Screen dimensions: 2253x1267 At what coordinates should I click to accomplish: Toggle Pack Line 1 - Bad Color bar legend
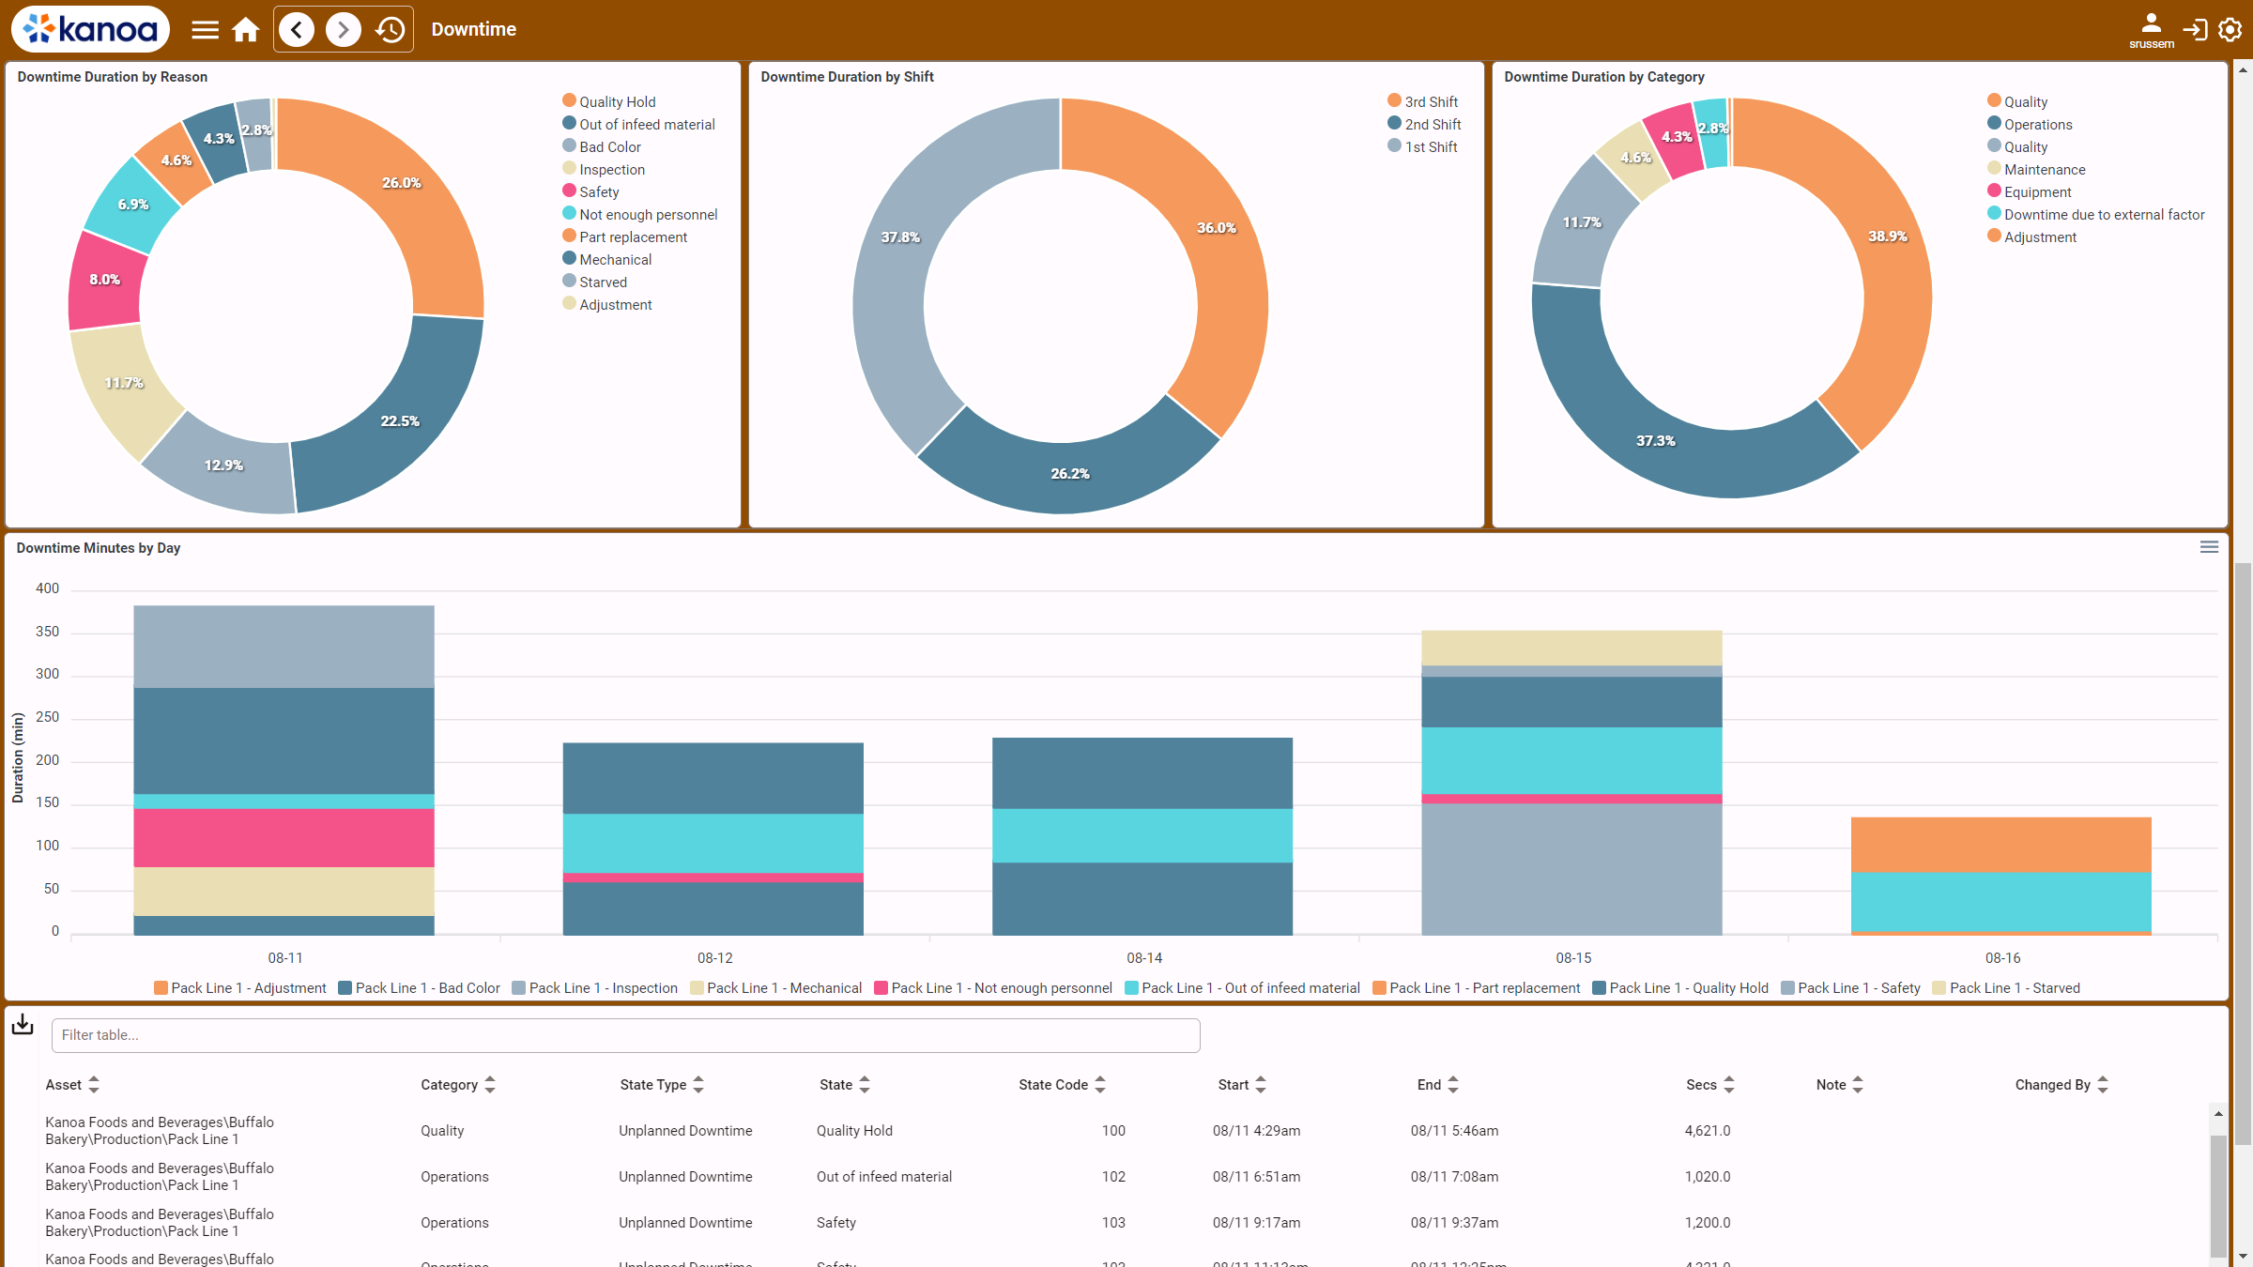[x=419, y=988]
